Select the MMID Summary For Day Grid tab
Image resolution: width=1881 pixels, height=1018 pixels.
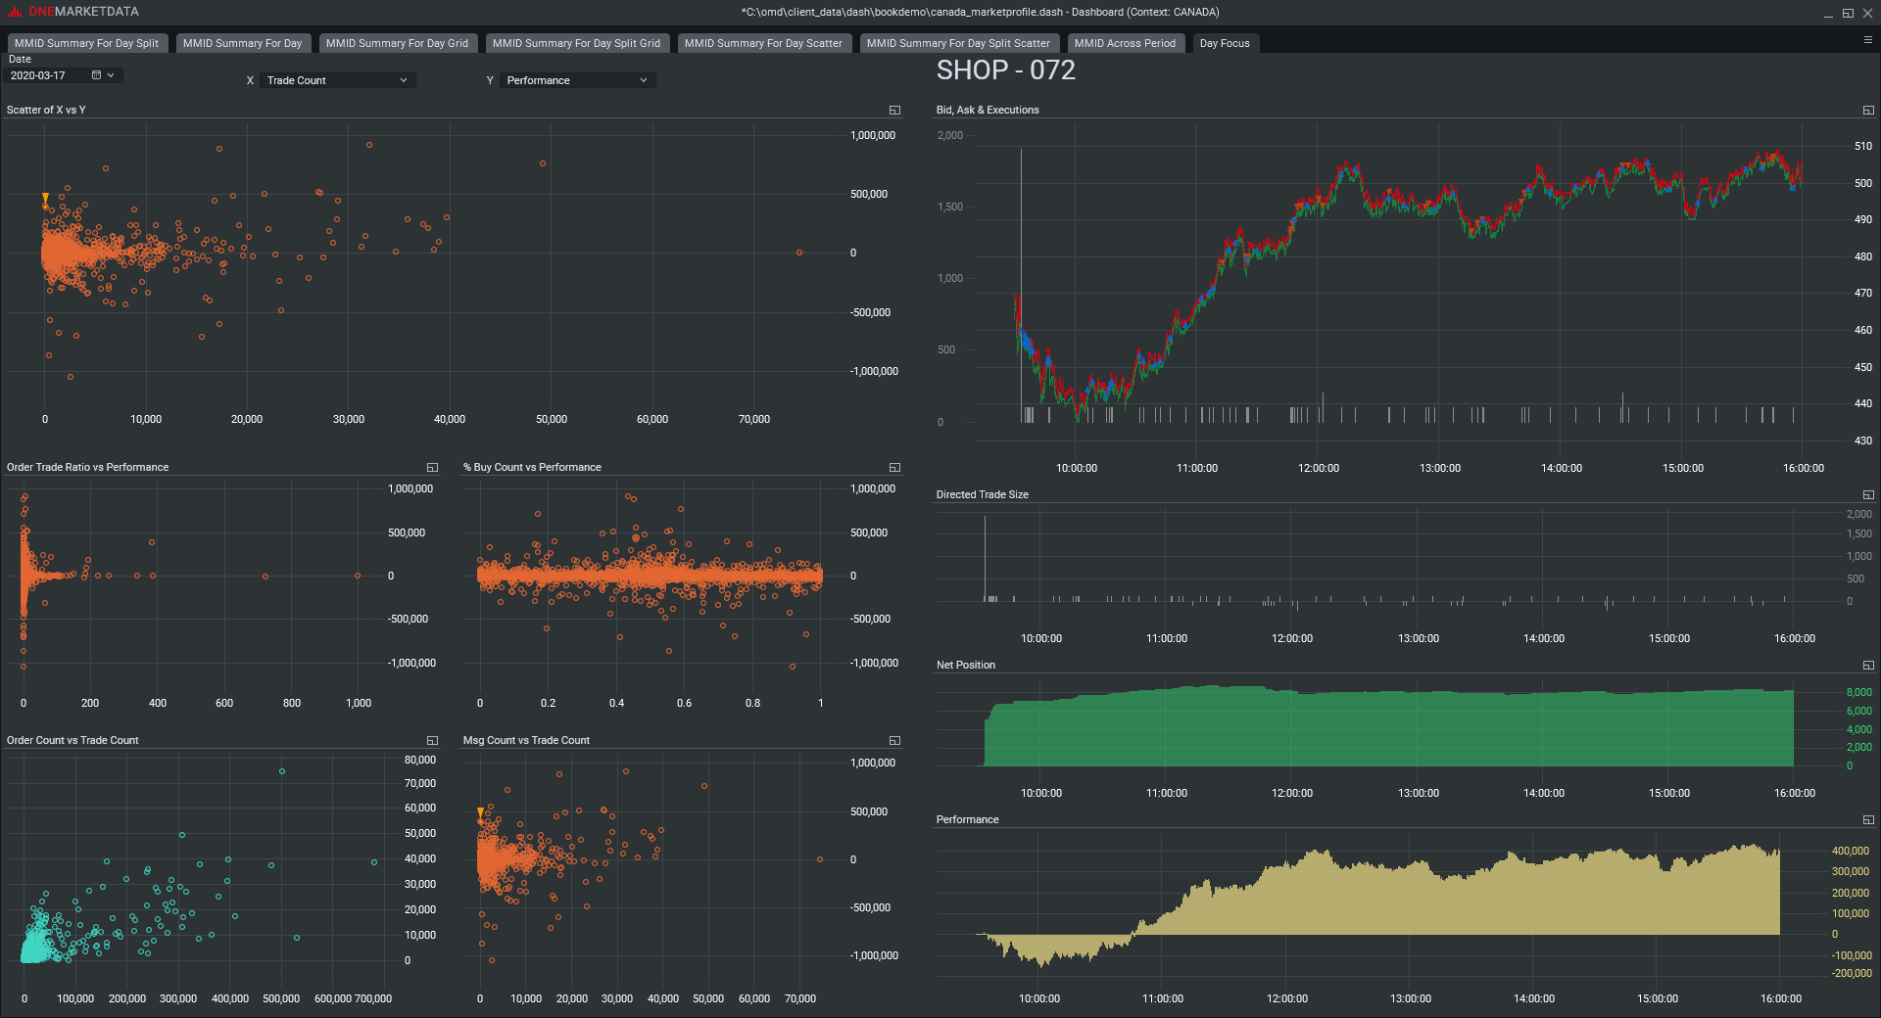pos(398,43)
